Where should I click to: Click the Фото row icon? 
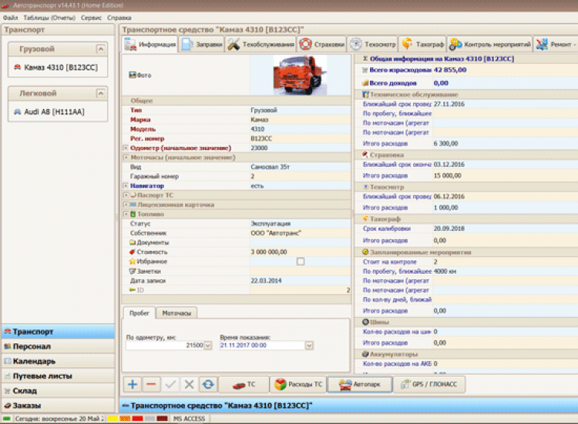point(133,75)
